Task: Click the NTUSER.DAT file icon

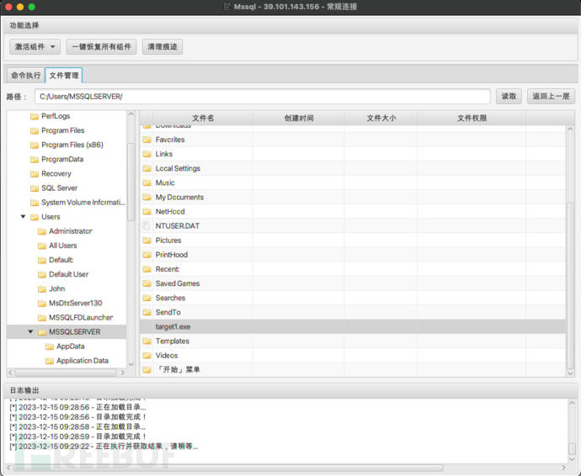Action: (147, 226)
